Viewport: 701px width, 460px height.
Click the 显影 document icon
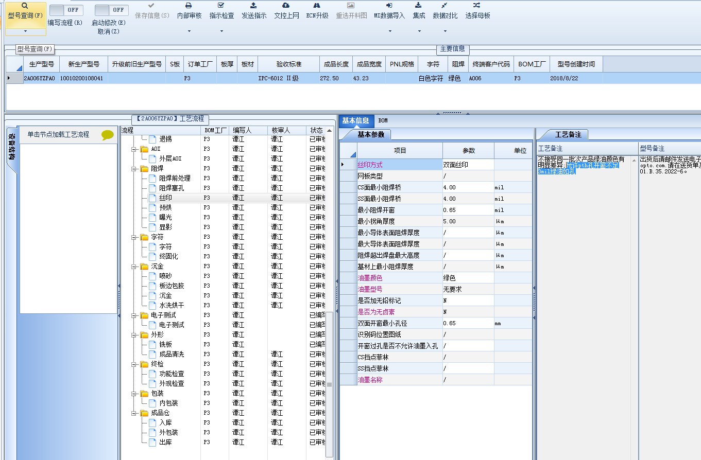pyautogui.click(x=152, y=227)
